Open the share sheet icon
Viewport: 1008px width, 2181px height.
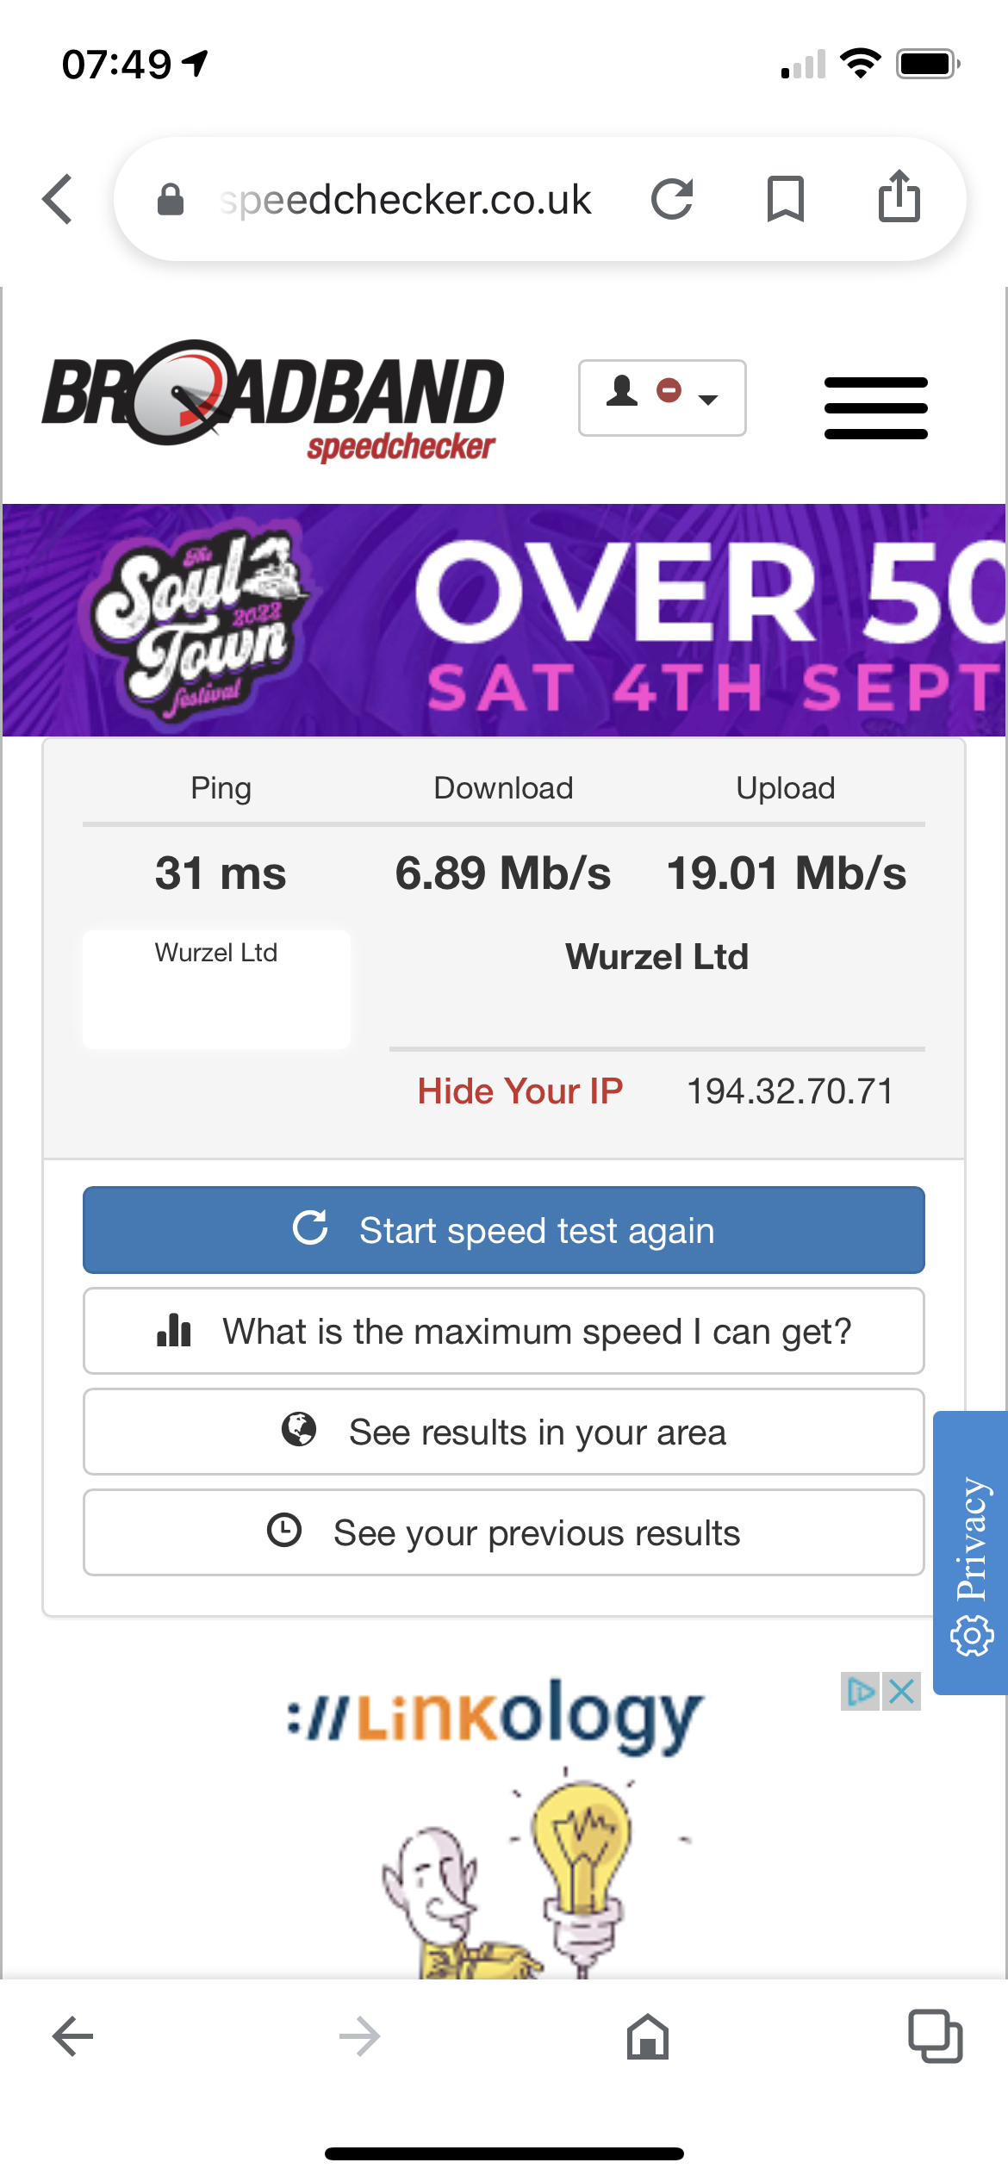(x=899, y=197)
